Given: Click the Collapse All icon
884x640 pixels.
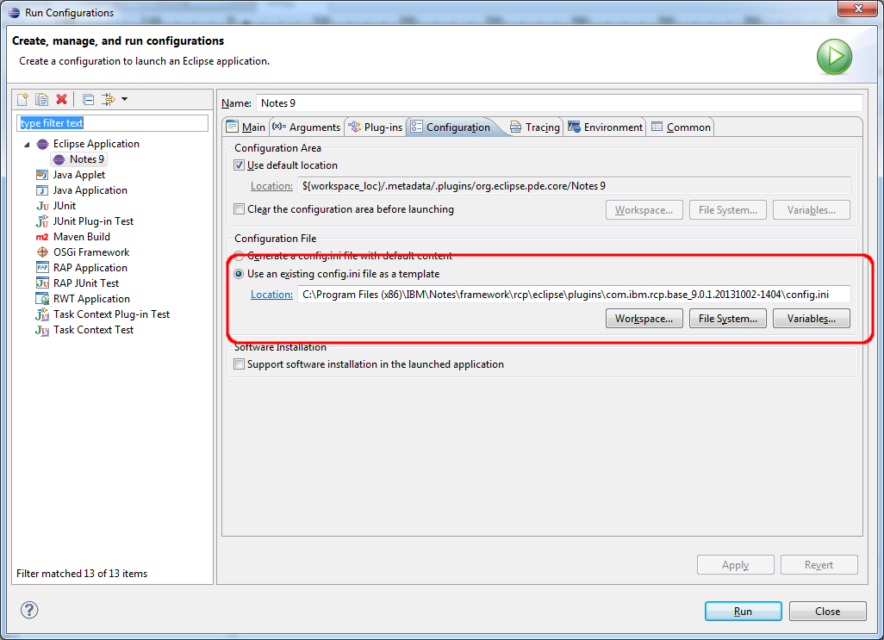Looking at the screenshot, I should pos(89,100).
